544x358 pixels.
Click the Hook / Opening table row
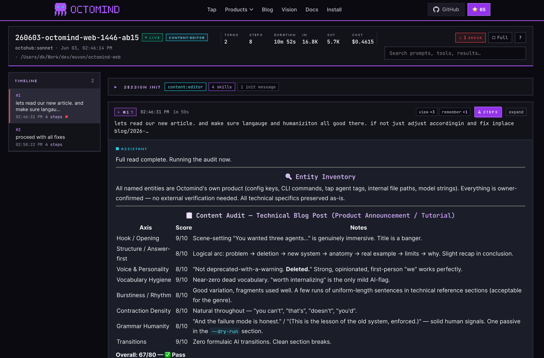[x=320, y=238]
